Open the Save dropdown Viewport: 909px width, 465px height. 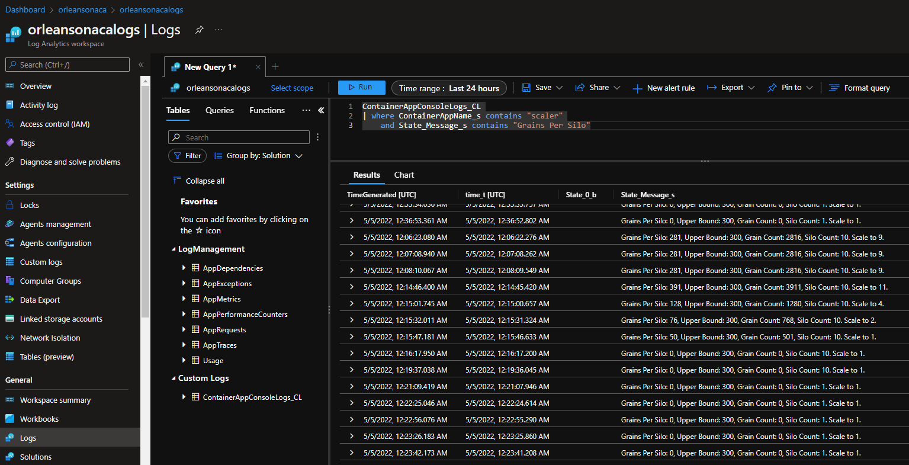(x=542, y=88)
